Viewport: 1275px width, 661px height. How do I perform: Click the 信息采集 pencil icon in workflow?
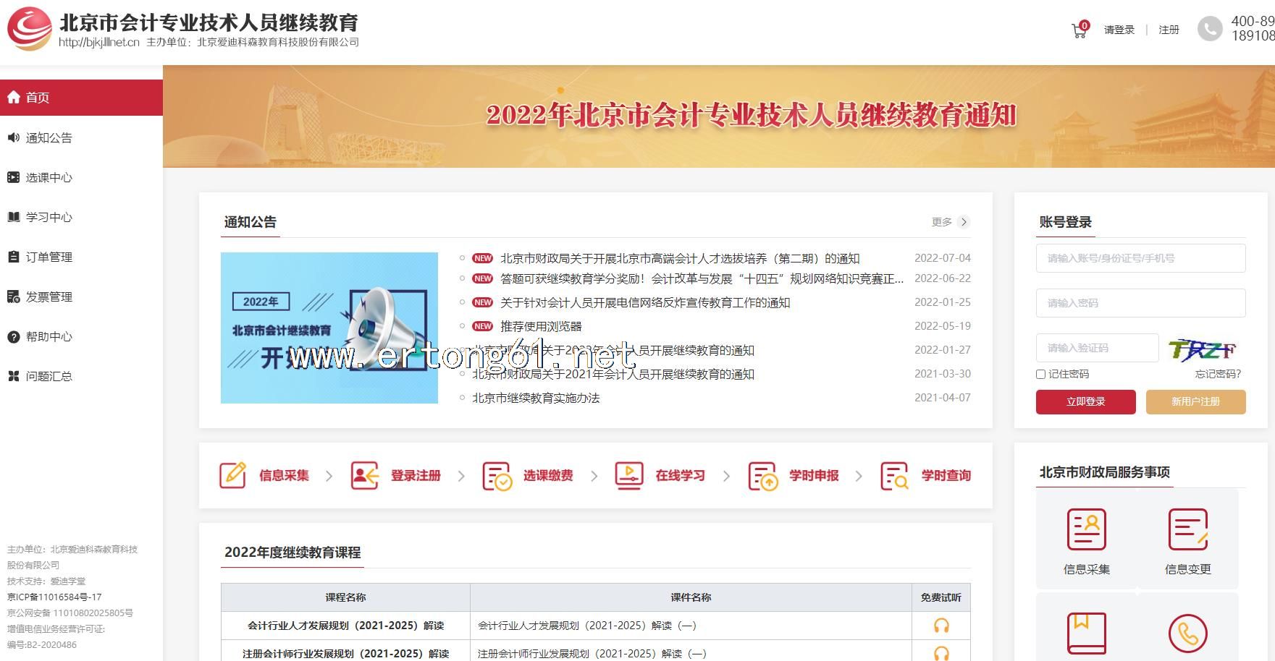point(232,475)
